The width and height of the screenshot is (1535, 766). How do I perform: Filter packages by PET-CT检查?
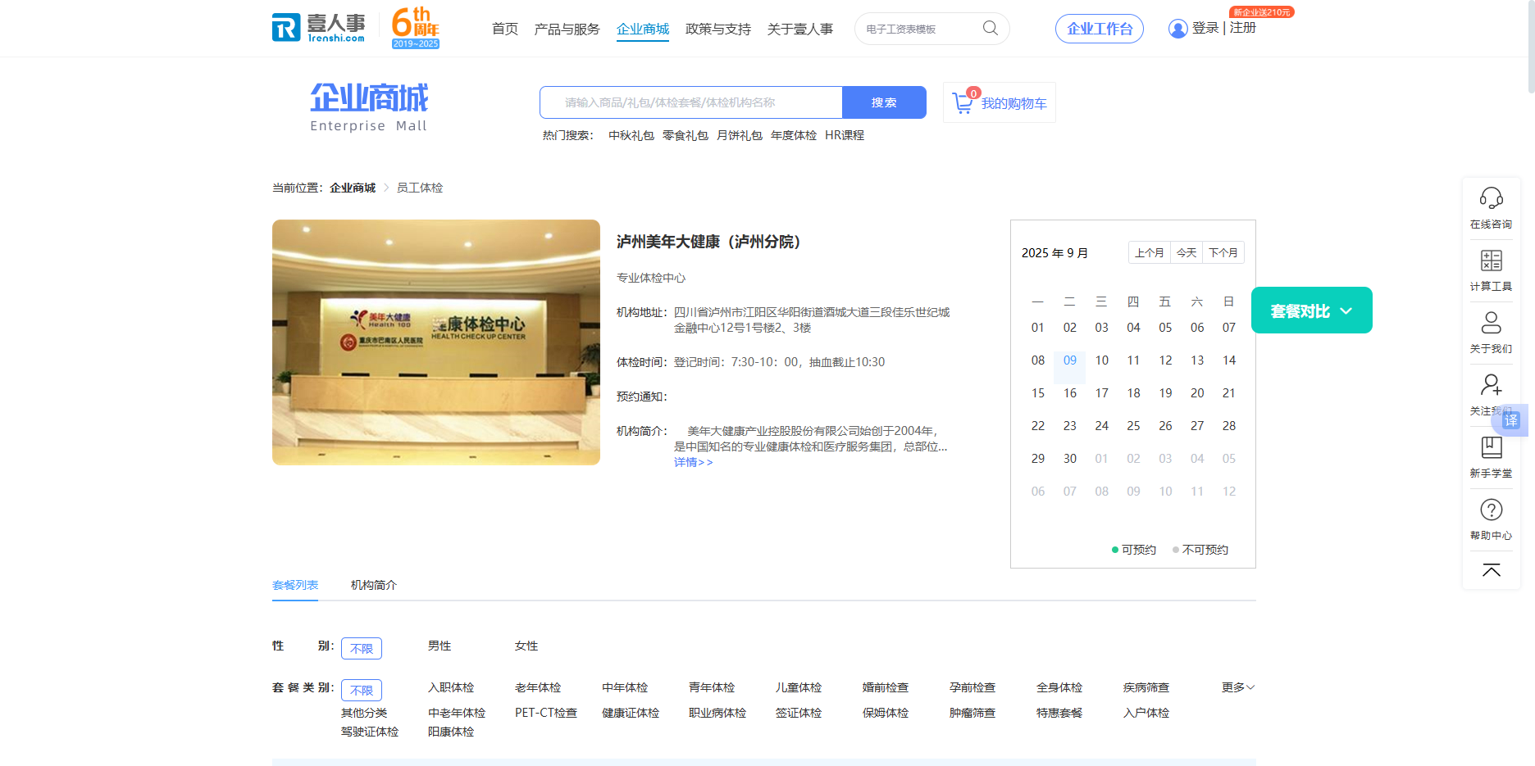pyautogui.click(x=546, y=714)
